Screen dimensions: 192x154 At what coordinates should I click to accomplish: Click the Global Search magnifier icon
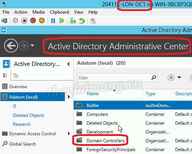[5, 144]
